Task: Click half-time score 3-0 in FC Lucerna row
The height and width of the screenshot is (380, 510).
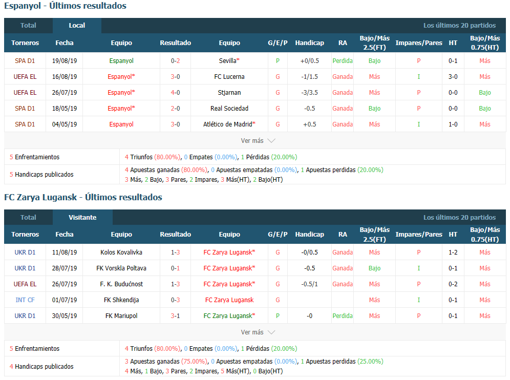Action: tap(453, 77)
